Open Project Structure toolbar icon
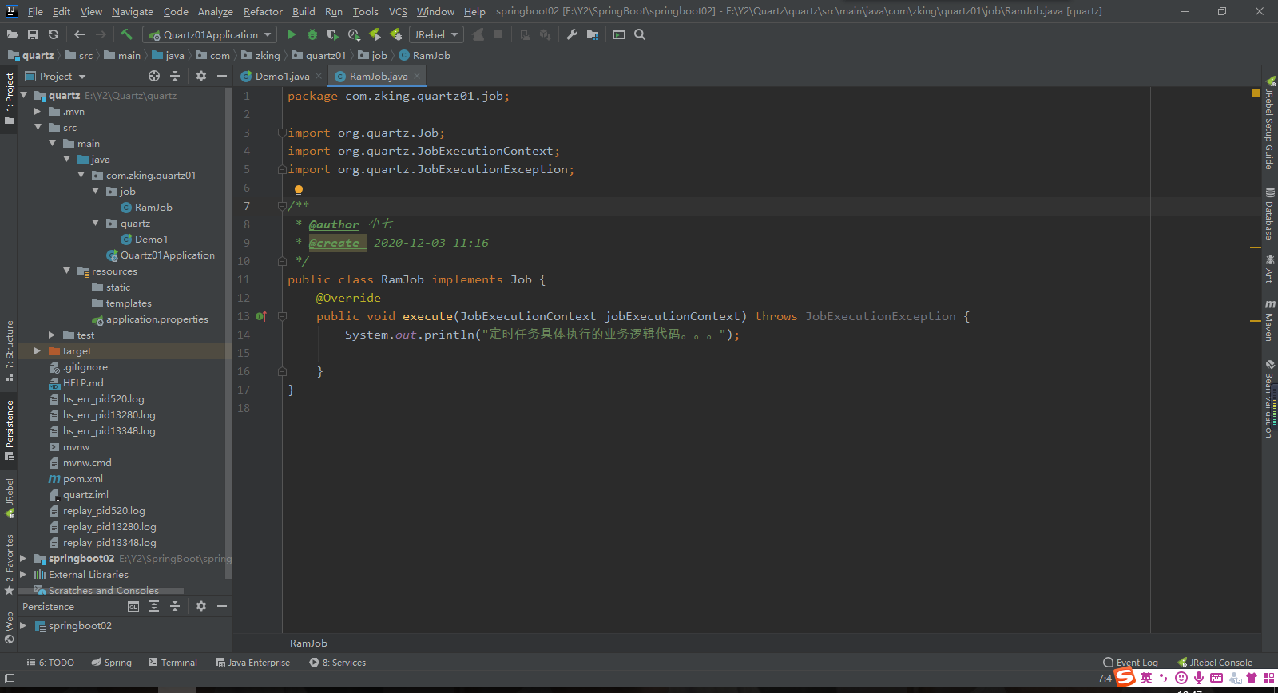1278x693 pixels. coord(593,34)
